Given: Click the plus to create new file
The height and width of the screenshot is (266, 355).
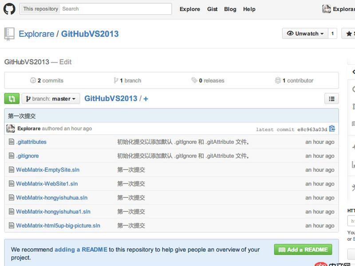Looking at the screenshot, I should (146, 99).
